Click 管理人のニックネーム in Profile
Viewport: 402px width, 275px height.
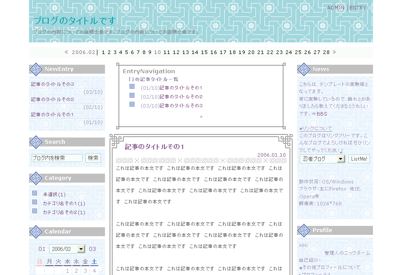click(x=347, y=253)
